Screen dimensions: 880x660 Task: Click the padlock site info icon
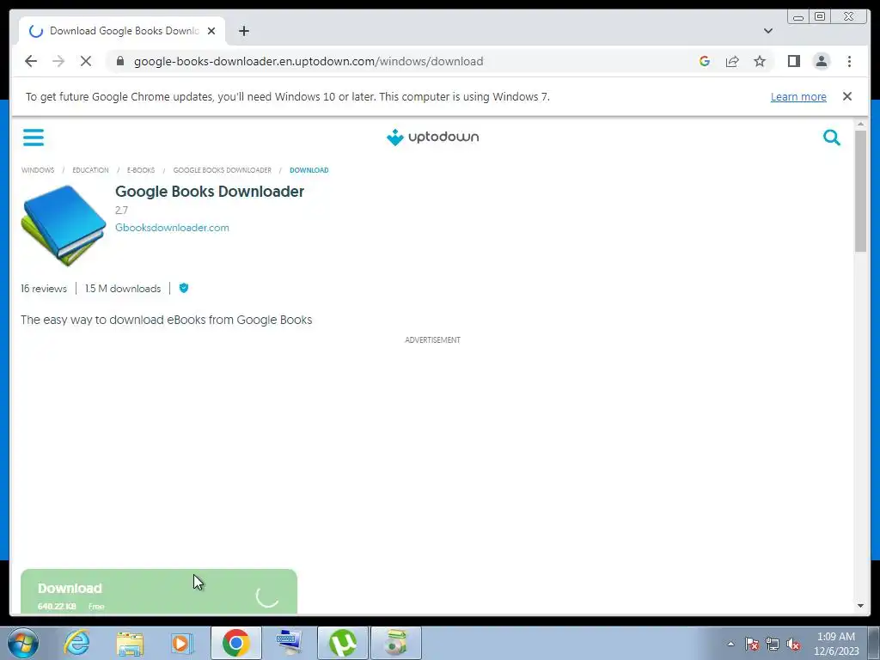click(x=120, y=61)
